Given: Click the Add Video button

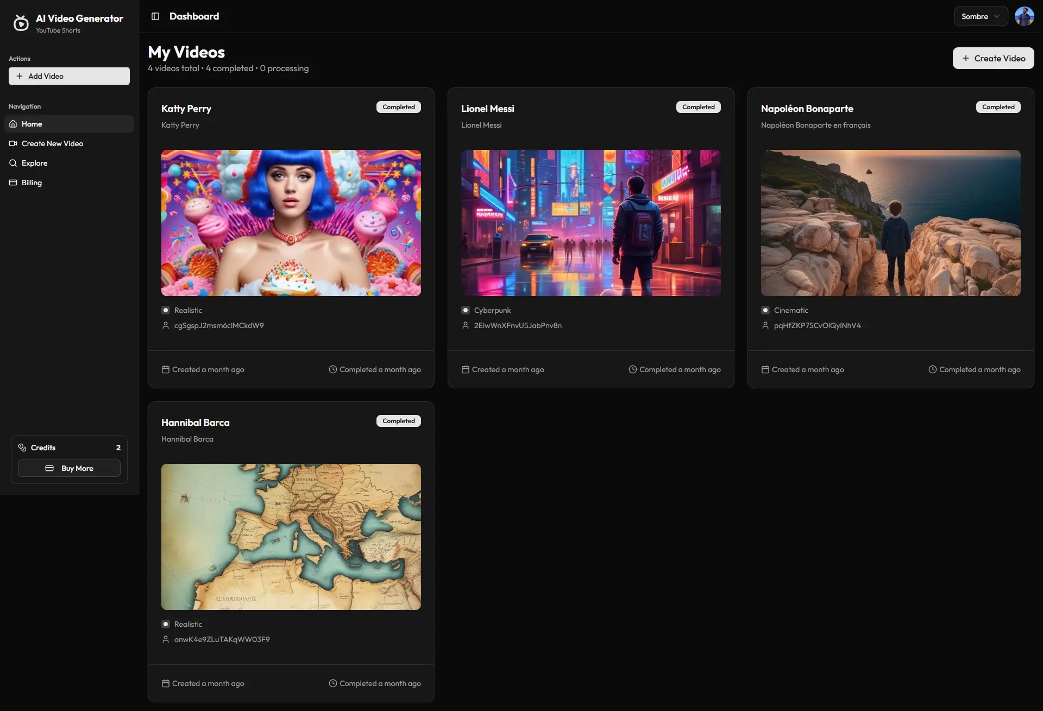Looking at the screenshot, I should [x=69, y=76].
